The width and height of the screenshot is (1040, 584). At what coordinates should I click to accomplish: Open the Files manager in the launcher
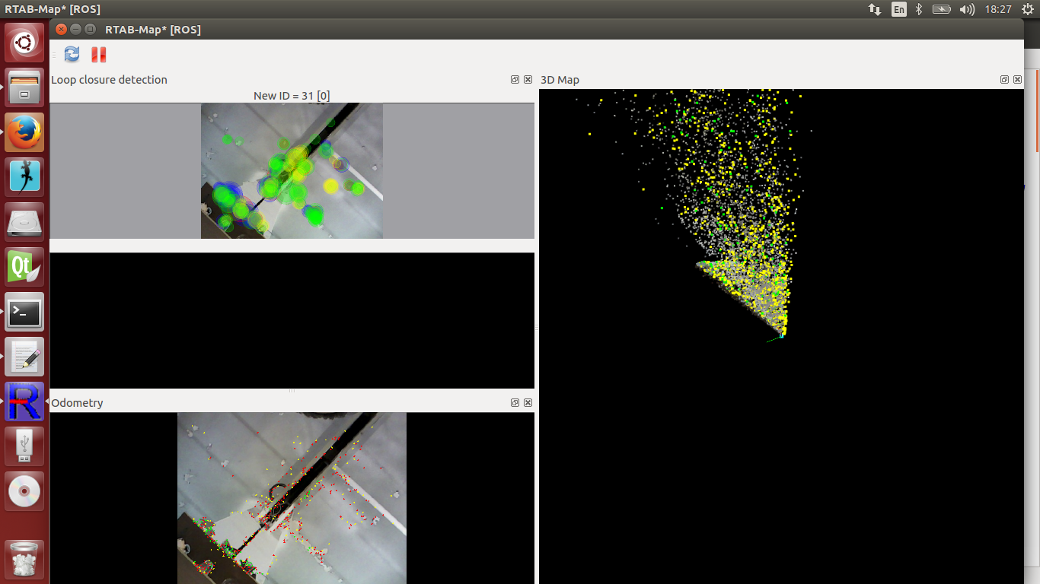pos(24,87)
